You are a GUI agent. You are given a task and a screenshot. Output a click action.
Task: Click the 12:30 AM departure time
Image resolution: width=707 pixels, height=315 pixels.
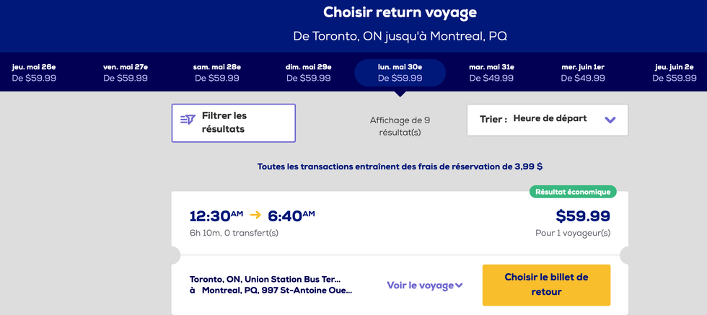point(216,216)
